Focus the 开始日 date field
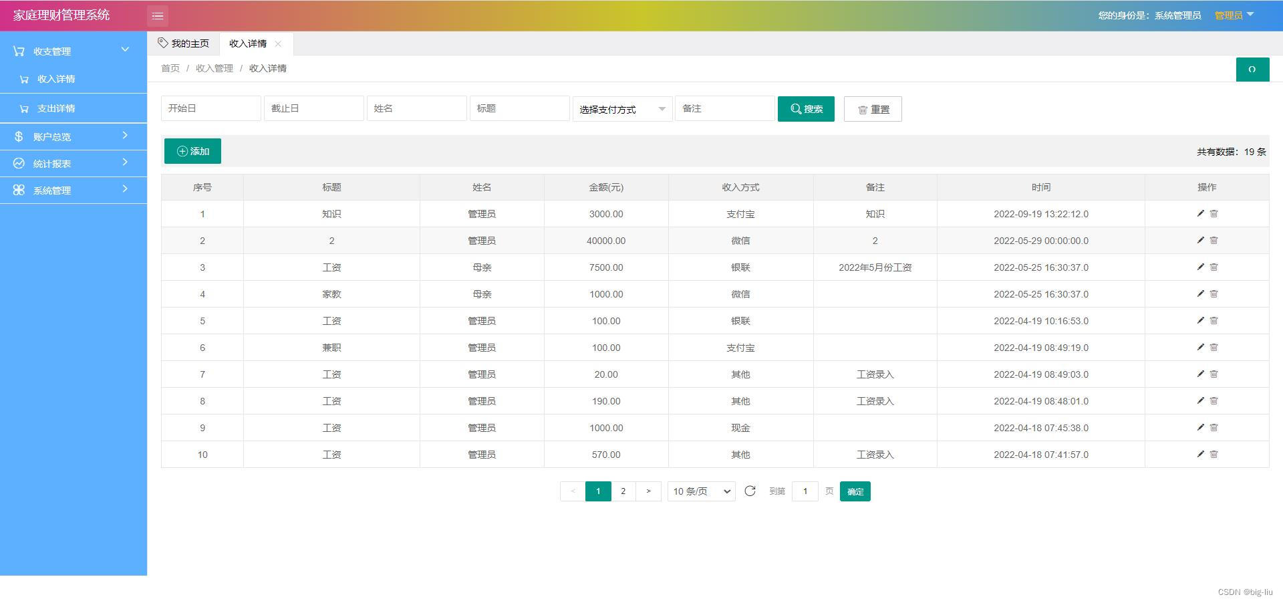 (211, 108)
